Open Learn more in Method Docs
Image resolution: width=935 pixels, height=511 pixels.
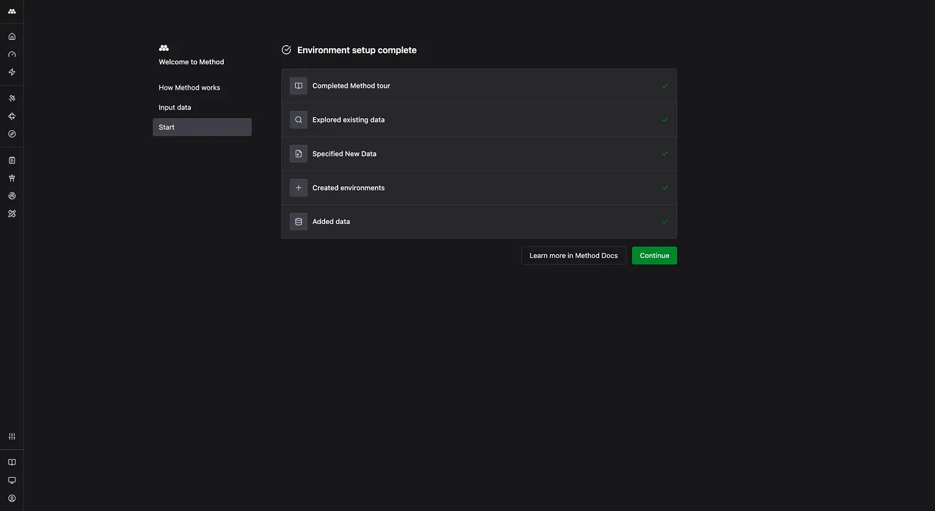coord(574,255)
